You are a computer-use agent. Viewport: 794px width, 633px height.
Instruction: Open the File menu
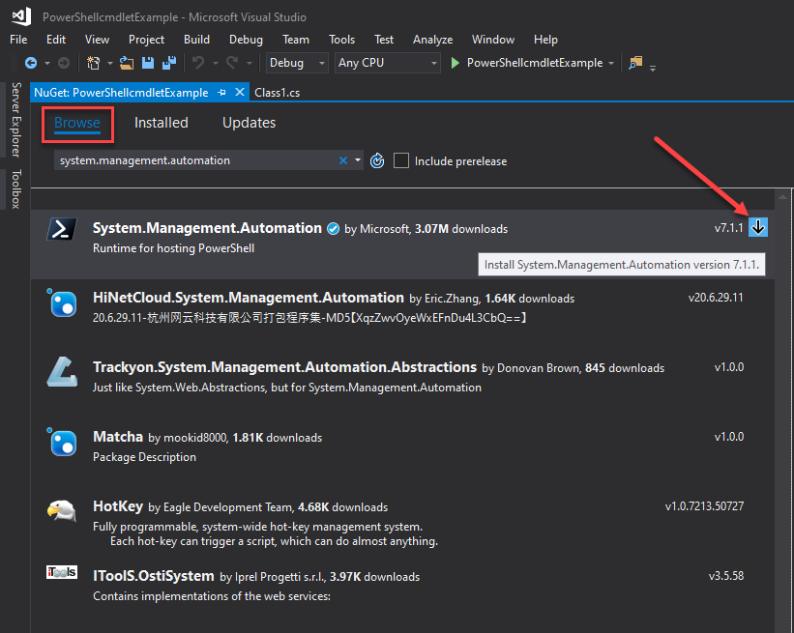click(x=18, y=40)
